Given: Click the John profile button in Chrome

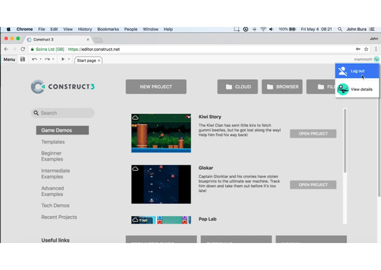Looking at the screenshot, I should coord(374,38).
